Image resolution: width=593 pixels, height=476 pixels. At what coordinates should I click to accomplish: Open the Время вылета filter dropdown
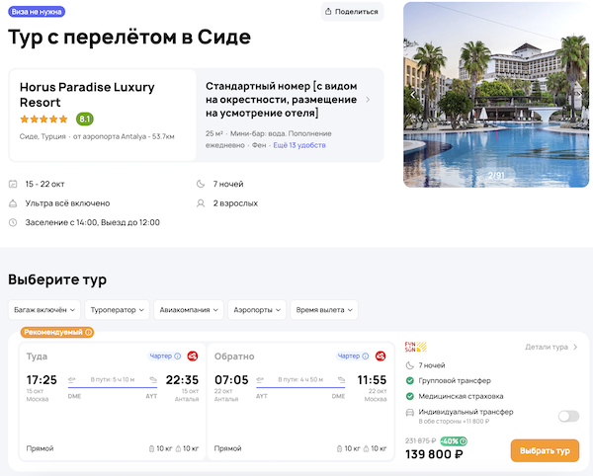pyautogui.click(x=325, y=310)
